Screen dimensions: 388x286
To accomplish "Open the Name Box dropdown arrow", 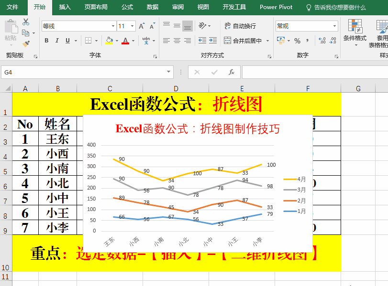I will 168,72.
